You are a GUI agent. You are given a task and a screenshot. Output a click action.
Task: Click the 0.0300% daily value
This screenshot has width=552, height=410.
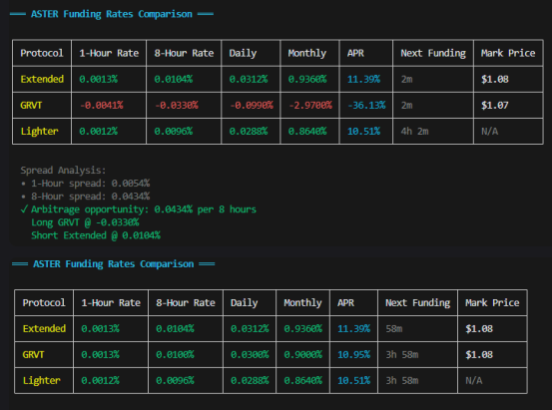tap(250, 355)
